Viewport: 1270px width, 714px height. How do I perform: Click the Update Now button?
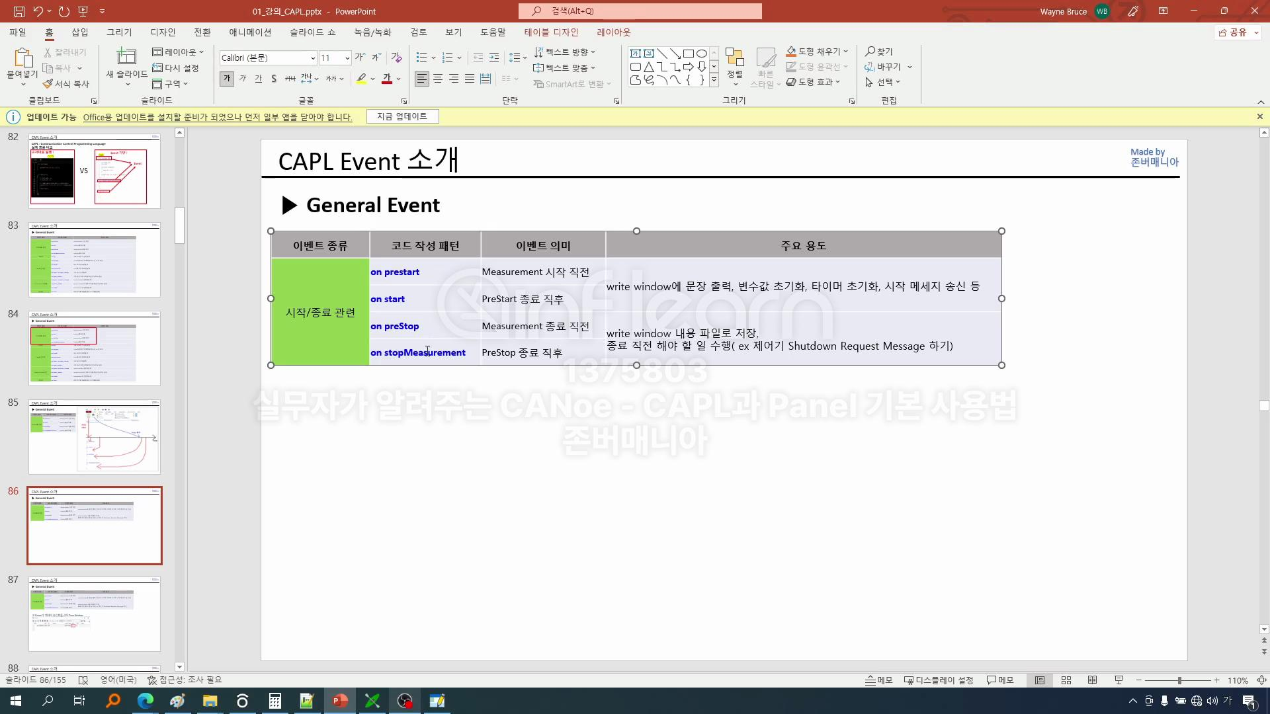(x=402, y=116)
